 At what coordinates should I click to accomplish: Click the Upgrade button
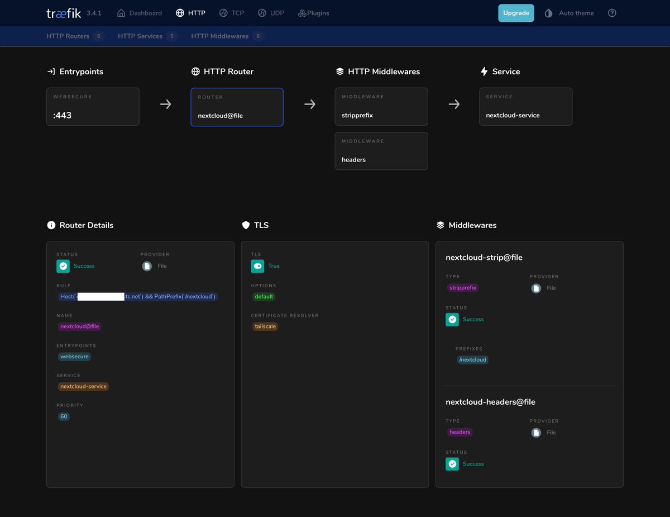516,13
